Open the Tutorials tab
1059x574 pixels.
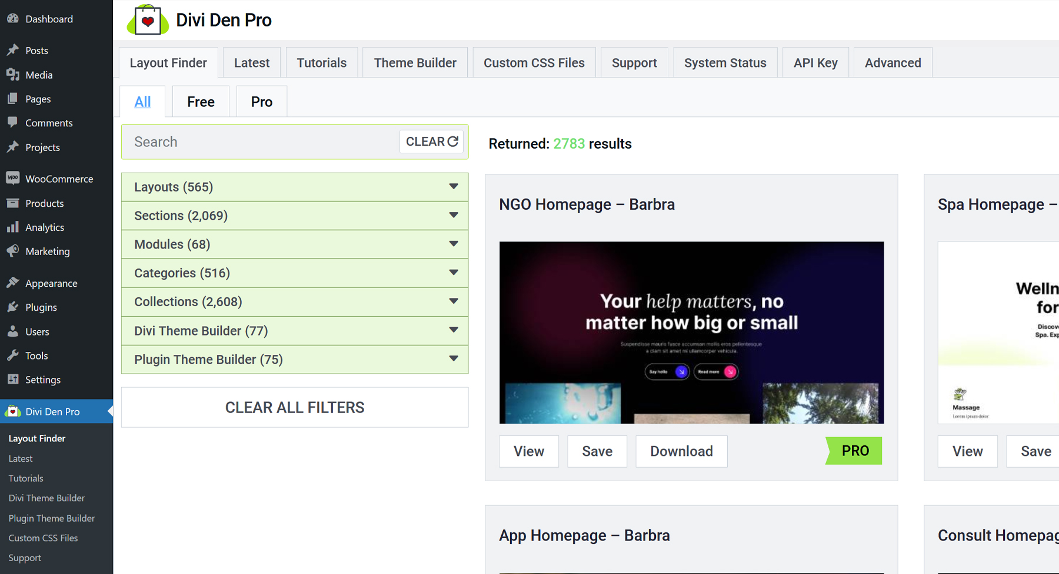coord(322,63)
